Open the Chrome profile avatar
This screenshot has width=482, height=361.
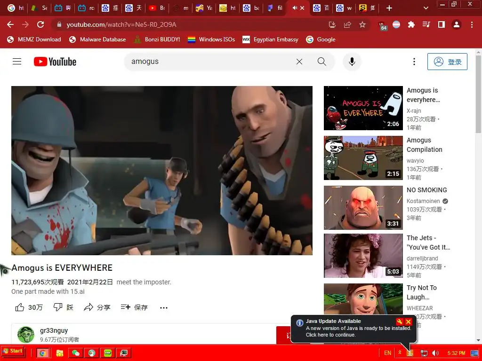(457, 24)
